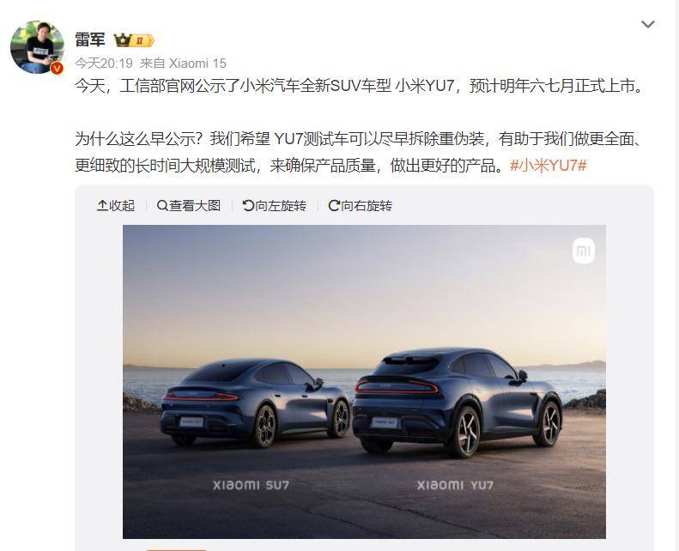
Task: Click the Mi logo watermark on photo
Action: (584, 251)
